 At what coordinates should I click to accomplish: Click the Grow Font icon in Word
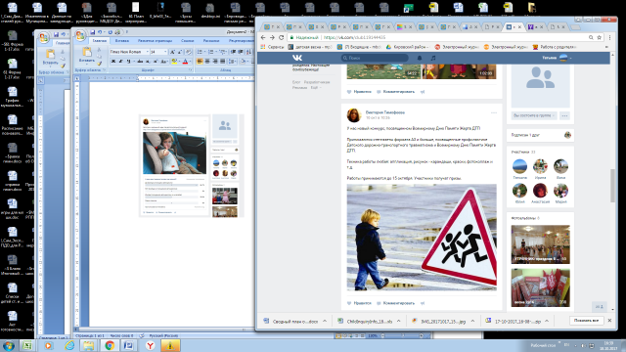pyautogui.click(x=172, y=52)
